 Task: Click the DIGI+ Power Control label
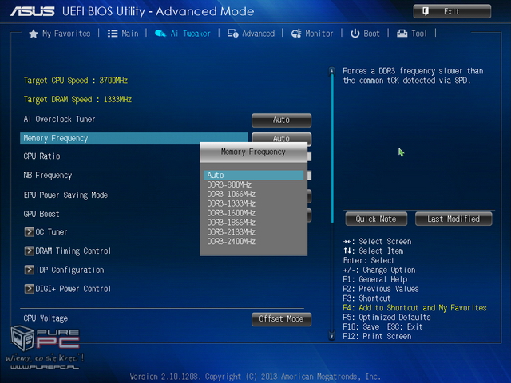(x=73, y=289)
